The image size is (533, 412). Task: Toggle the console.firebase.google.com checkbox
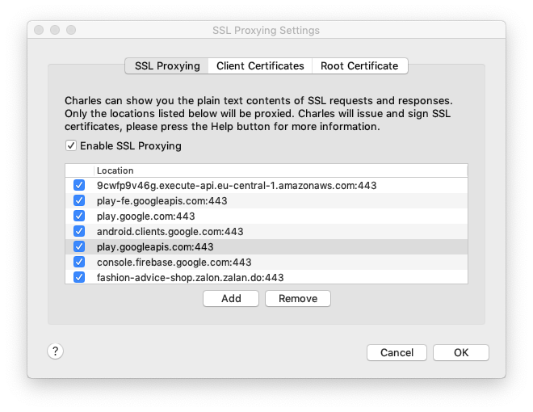point(79,262)
